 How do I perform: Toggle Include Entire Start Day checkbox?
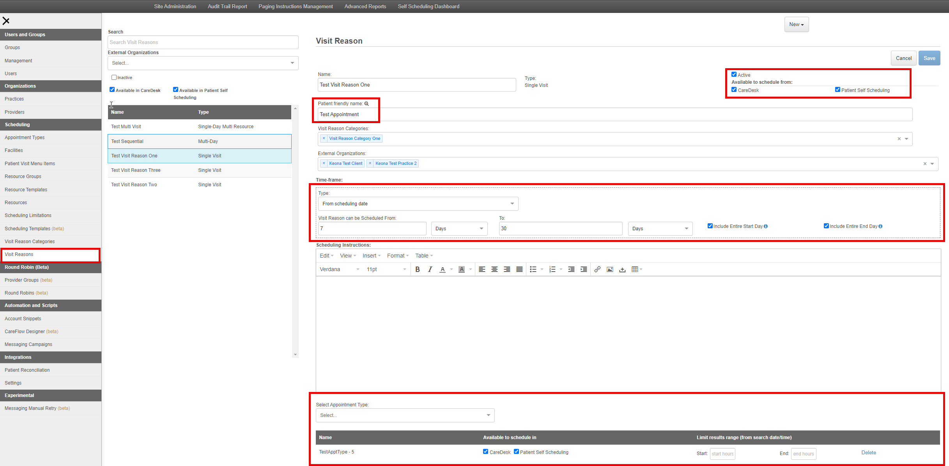click(710, 226)
